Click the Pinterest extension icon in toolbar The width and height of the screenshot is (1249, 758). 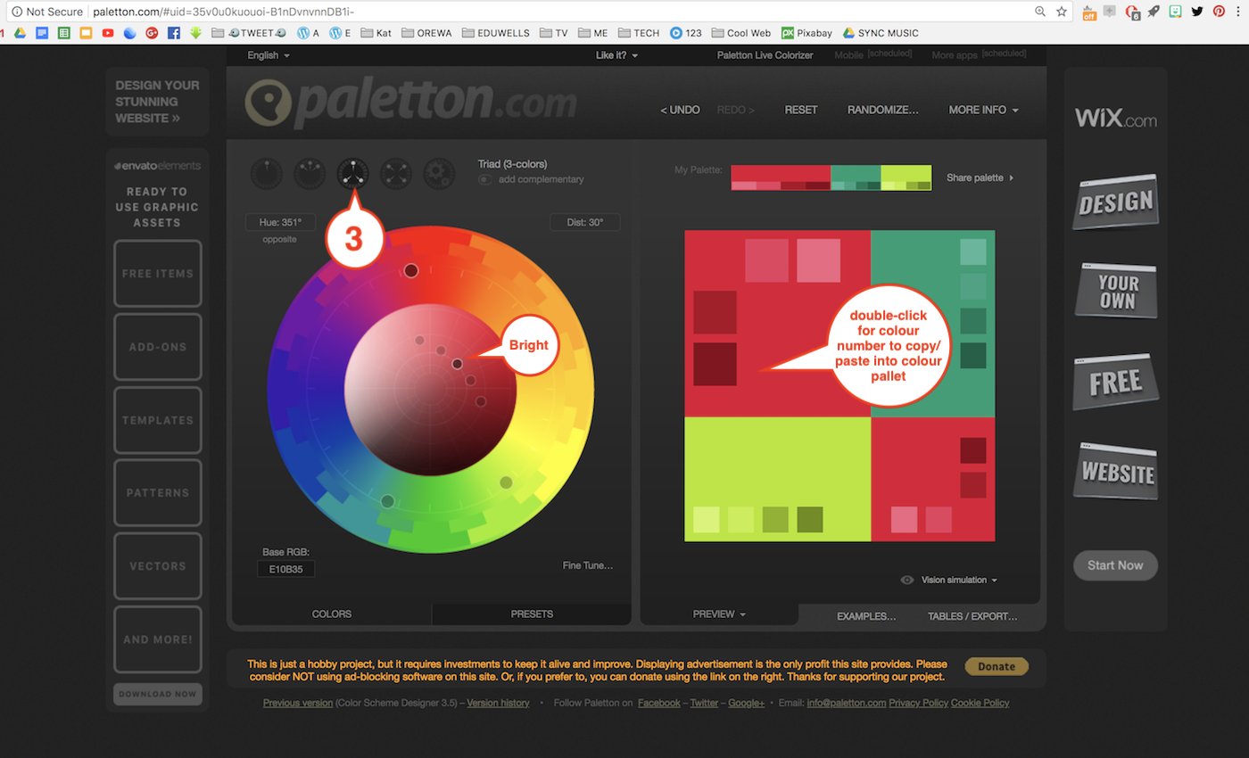(1218, 12)
